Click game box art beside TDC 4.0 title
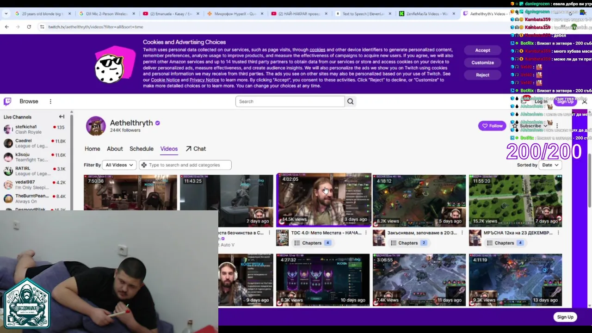592x333 pixels. (x=282, y=238)
